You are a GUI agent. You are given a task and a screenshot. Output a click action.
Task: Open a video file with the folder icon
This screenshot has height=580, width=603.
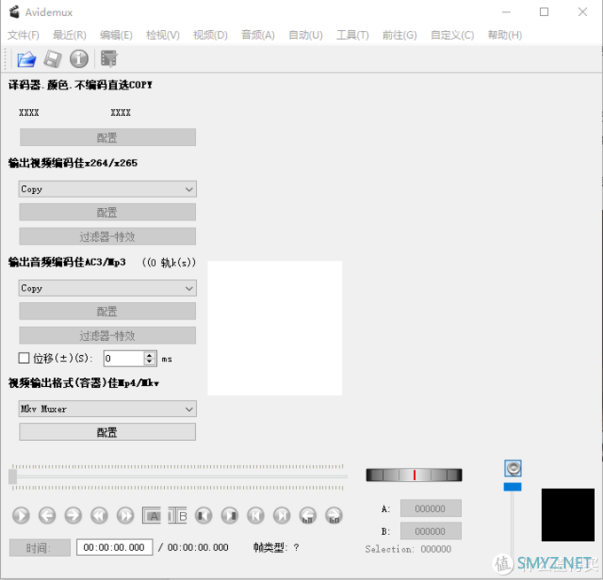(26, 59)
